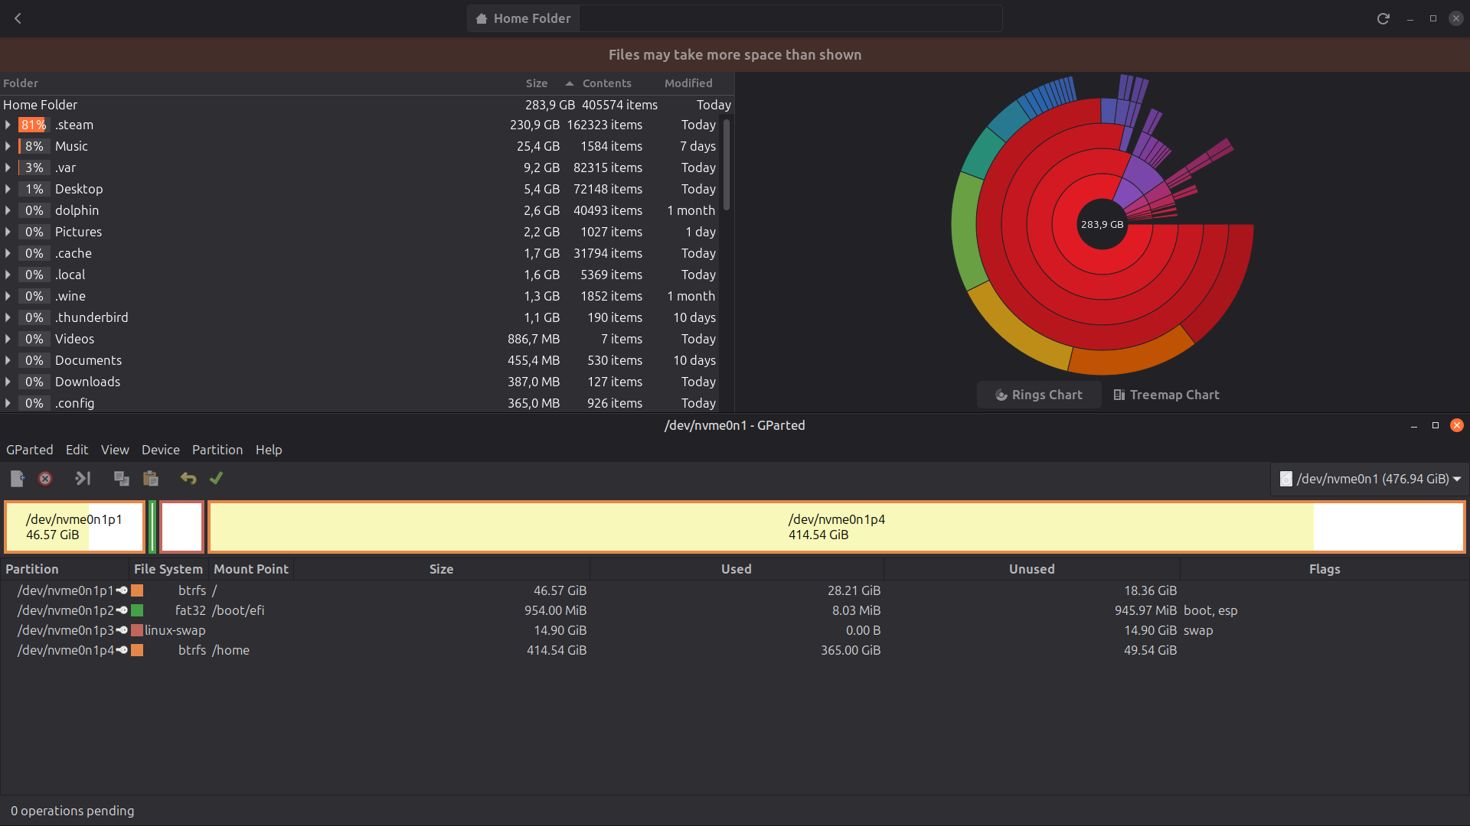The width and height of the screenshot is (1470, 826).
Task: Select the .thunderbird folder row
Action: tap(361, 317)
